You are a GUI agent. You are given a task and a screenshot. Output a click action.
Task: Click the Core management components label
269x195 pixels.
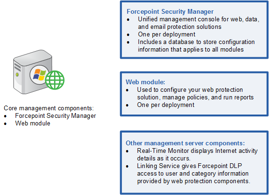click(49, 108)
